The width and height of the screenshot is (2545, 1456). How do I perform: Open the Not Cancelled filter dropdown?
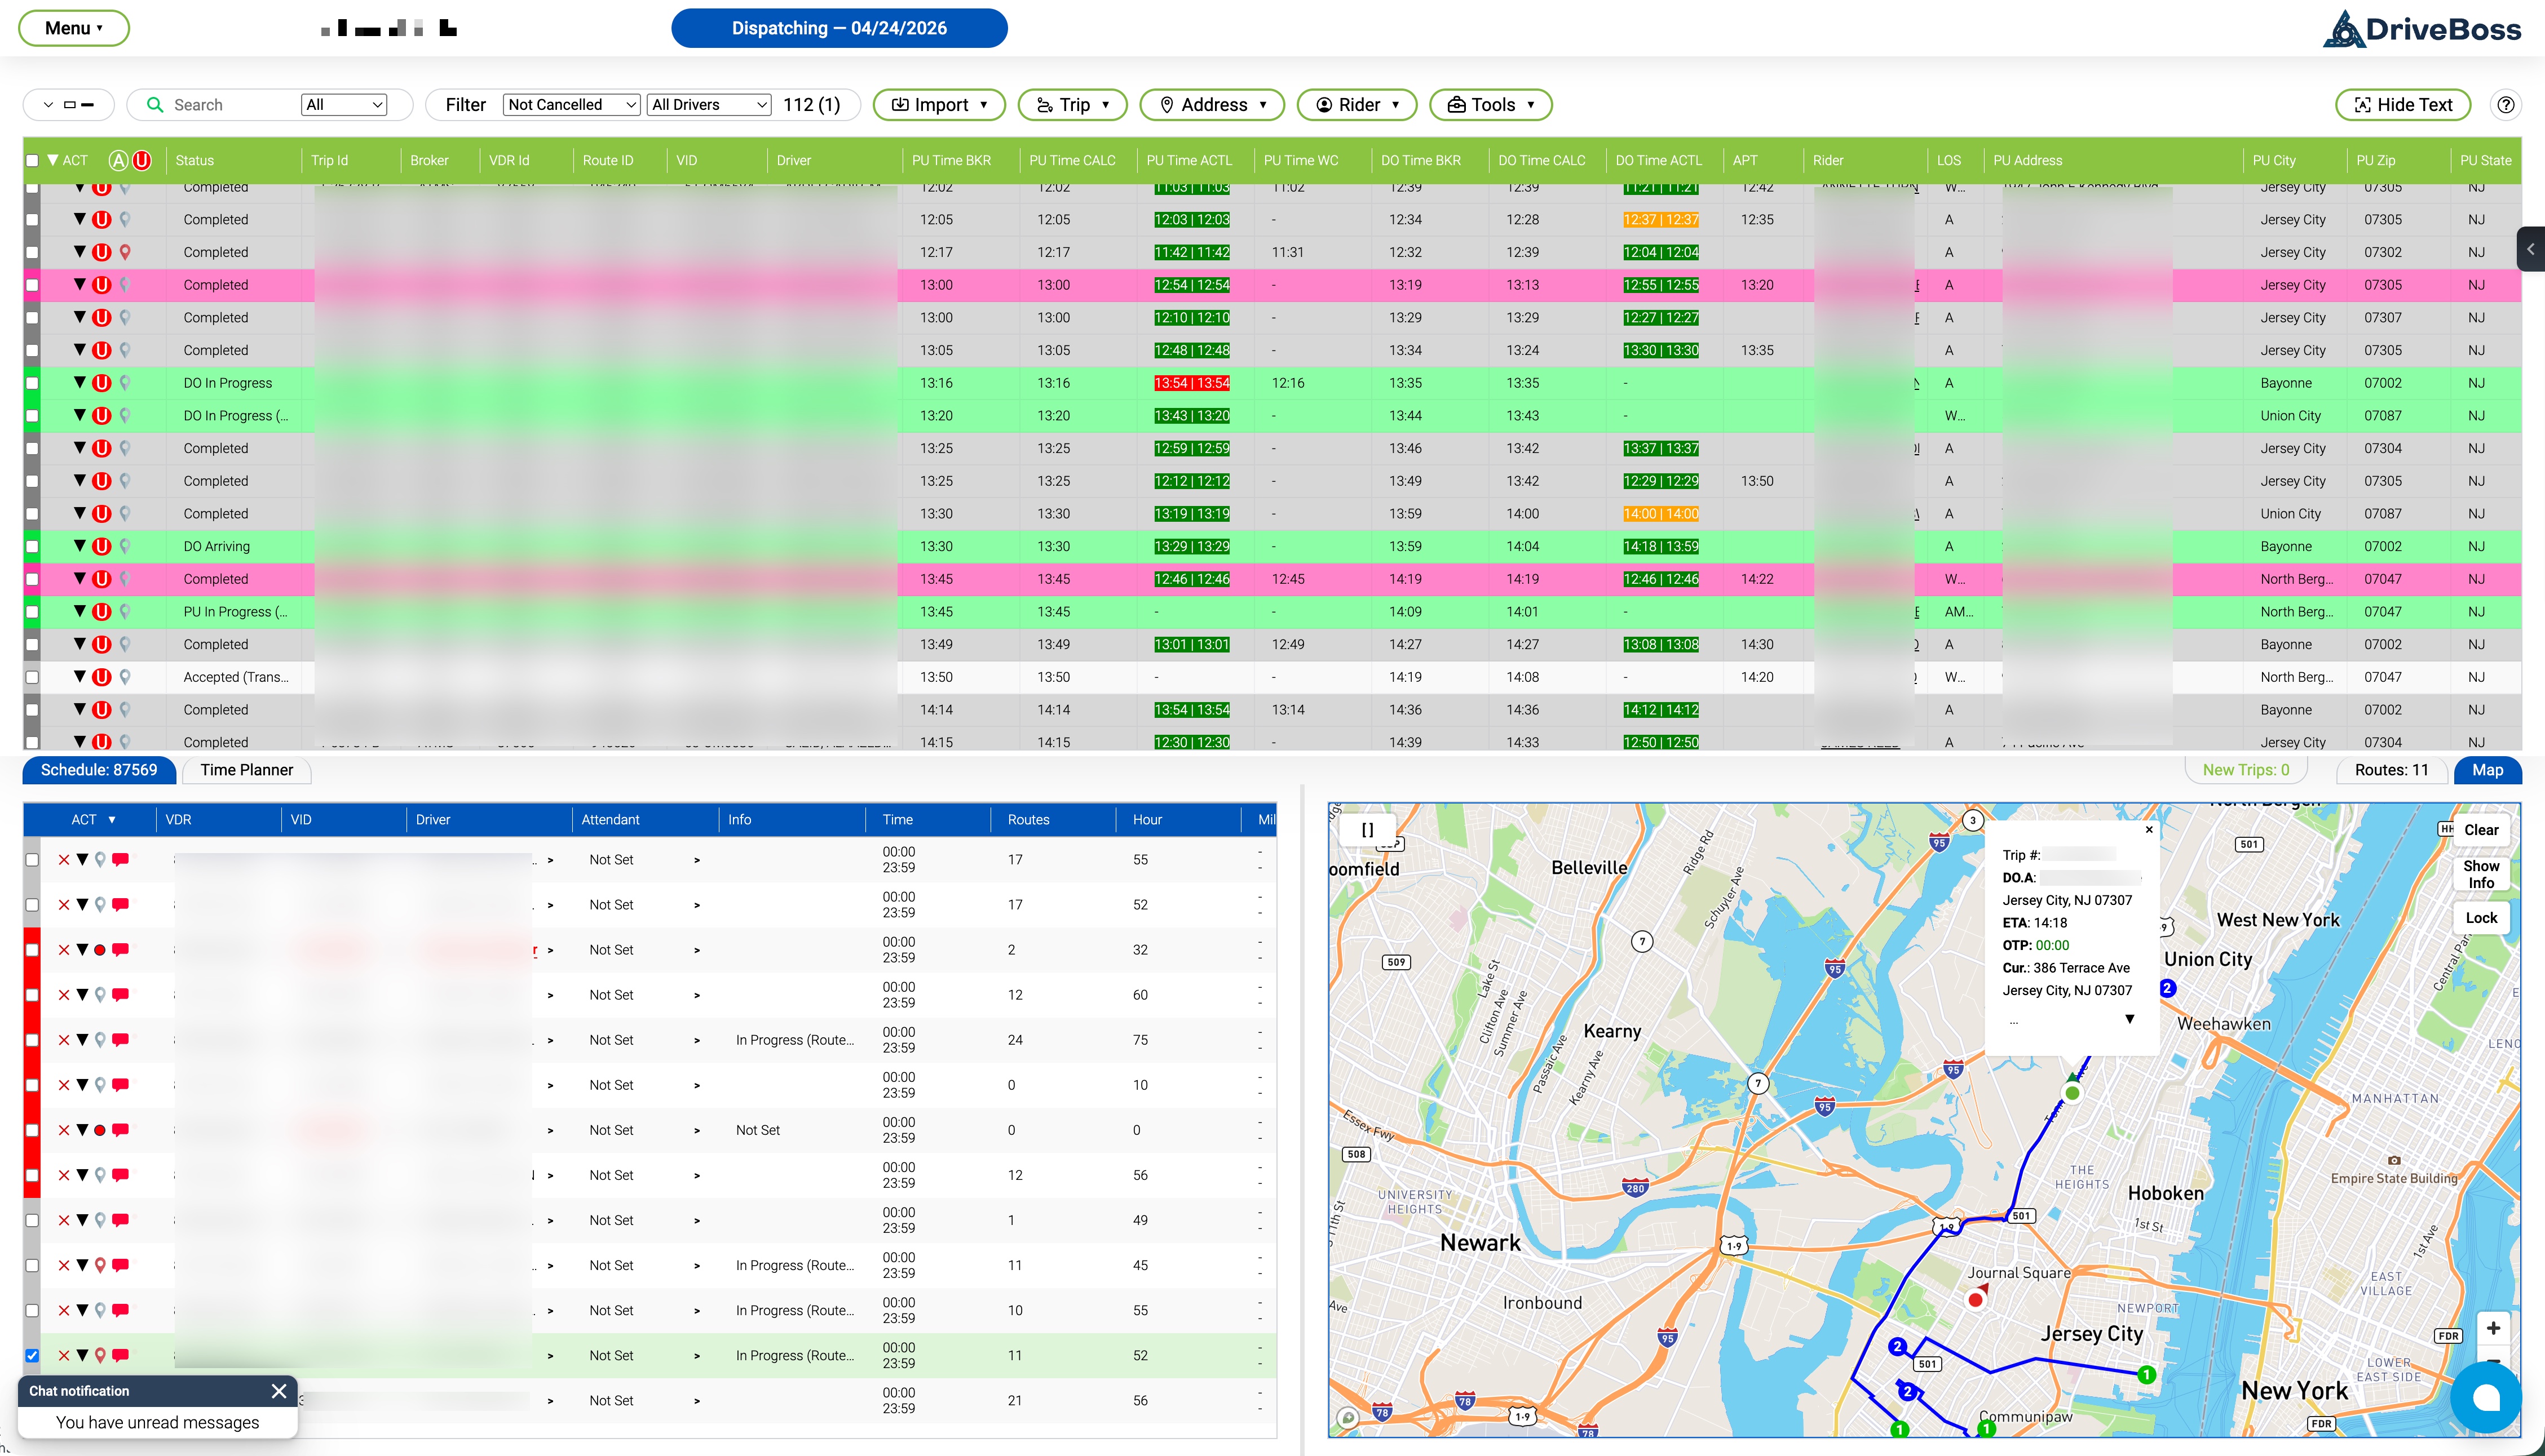[x=571, y=105]
